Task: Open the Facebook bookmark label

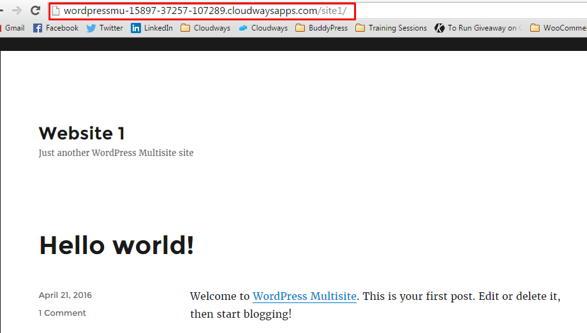Action: click(62, 28)
